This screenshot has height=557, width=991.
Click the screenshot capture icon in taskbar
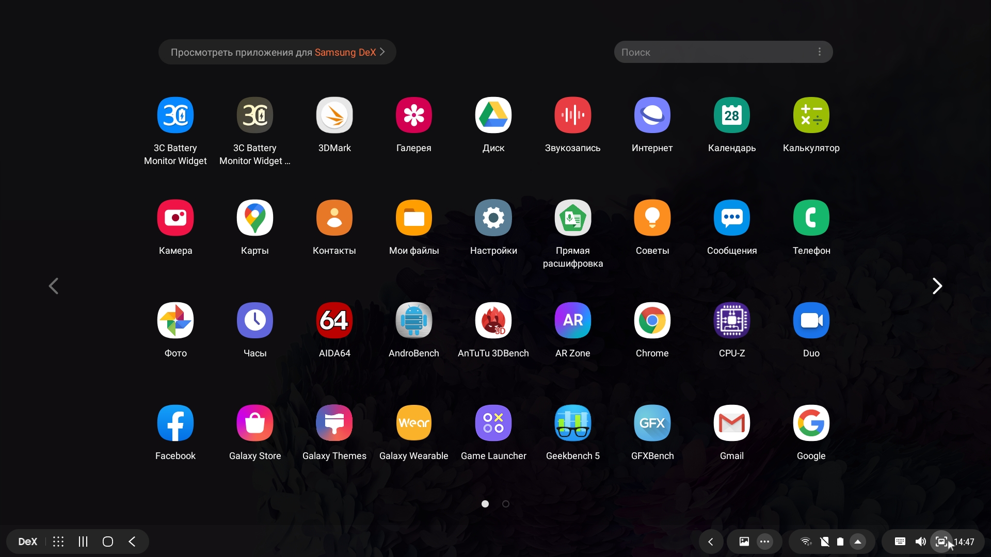[x=941, y=542]
